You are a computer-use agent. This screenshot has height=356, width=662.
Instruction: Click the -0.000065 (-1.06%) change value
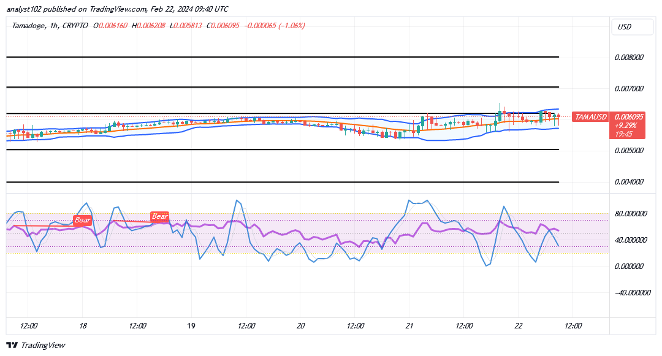273,26
